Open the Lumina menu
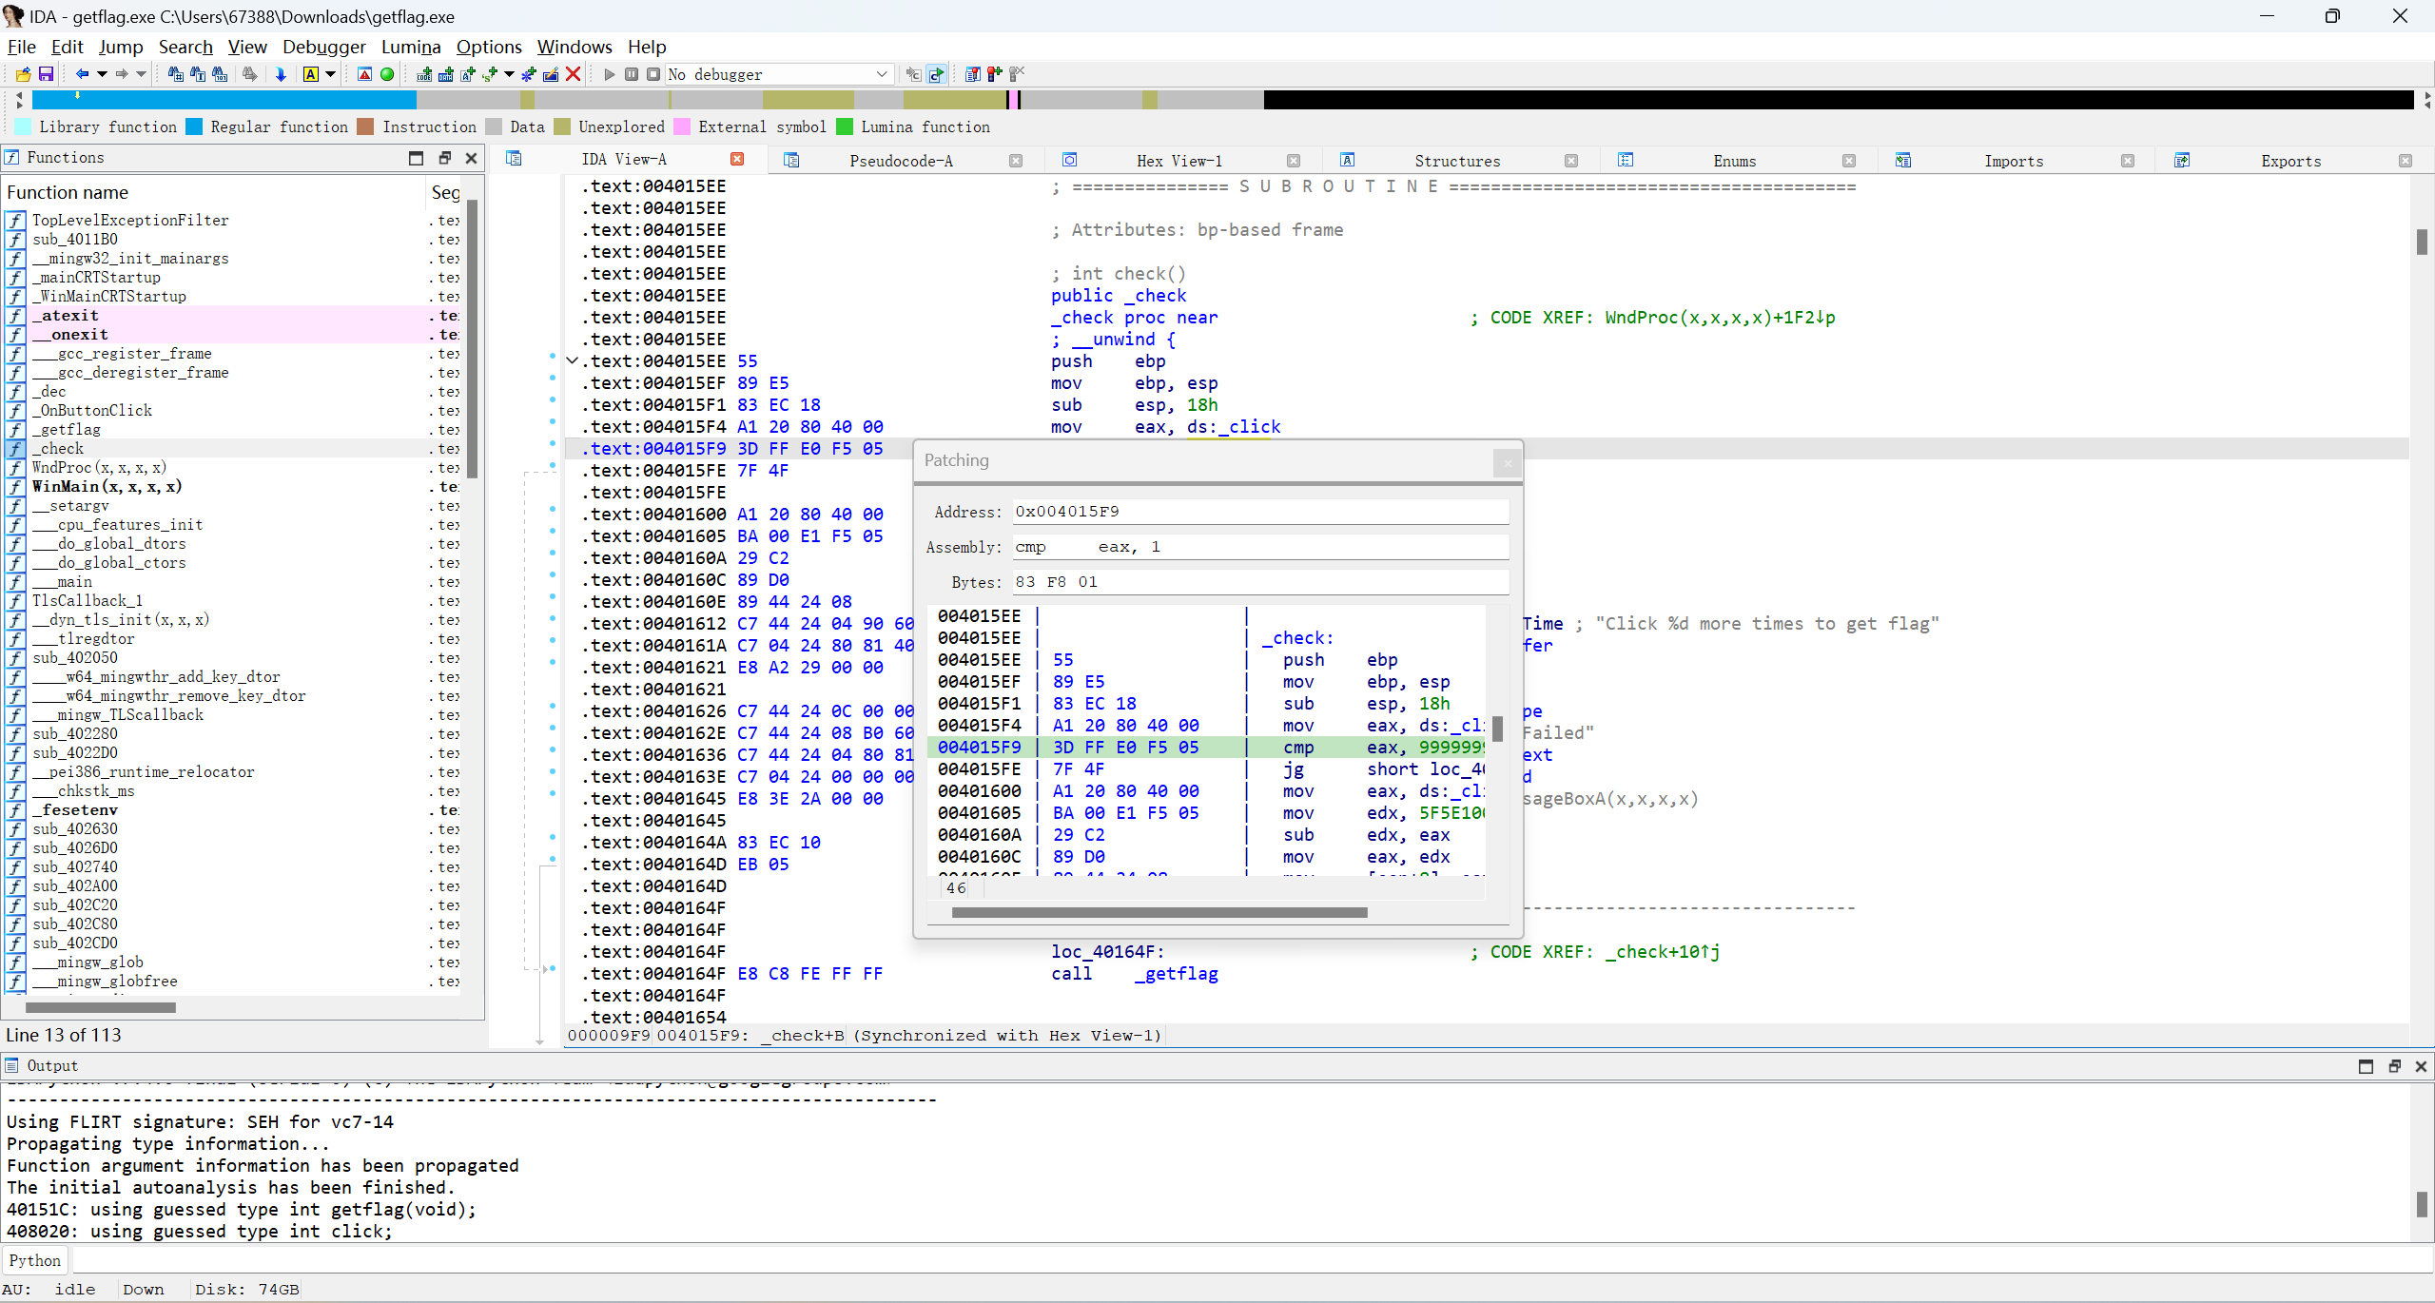2435x1303 pixels. pos(411,47)
